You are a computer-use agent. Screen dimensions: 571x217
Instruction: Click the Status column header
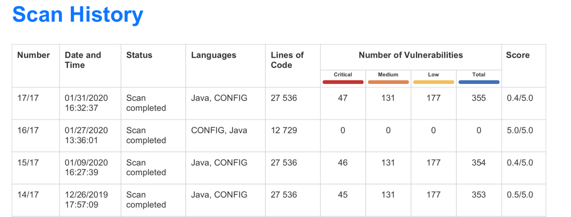(x=139, y=55)
